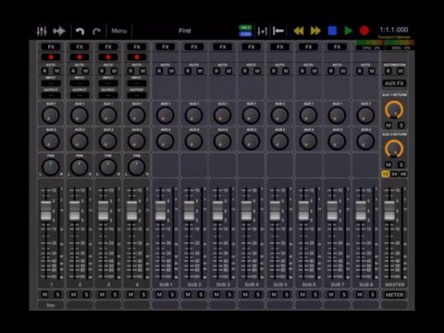The image size is (444, 333).
Task: Solo AUX 1 Return
Action: [401, 125]
